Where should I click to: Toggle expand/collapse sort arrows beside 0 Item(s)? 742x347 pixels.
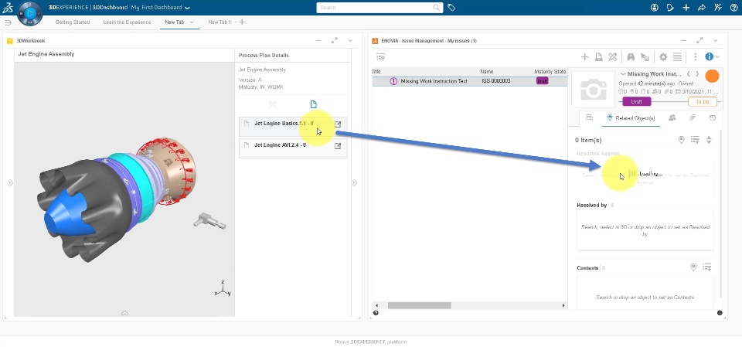tap(709, 140)
